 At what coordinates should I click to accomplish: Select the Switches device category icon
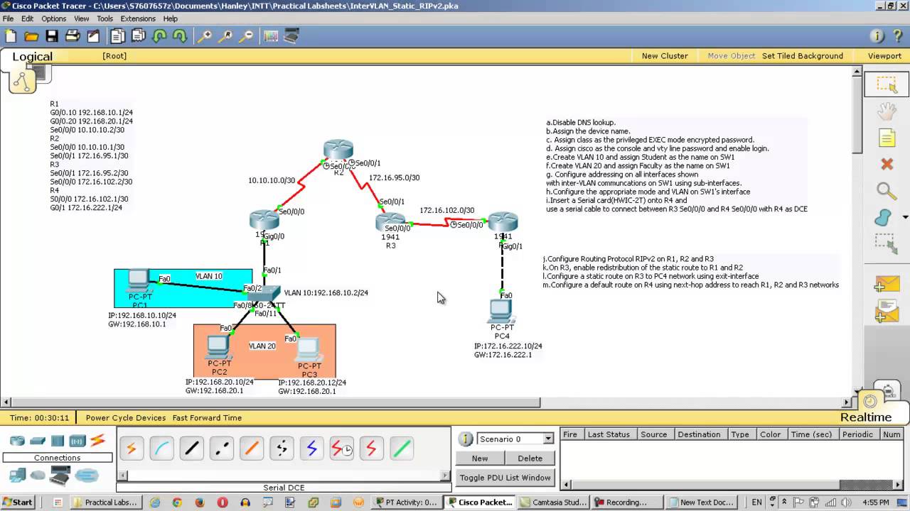[38, 441]
